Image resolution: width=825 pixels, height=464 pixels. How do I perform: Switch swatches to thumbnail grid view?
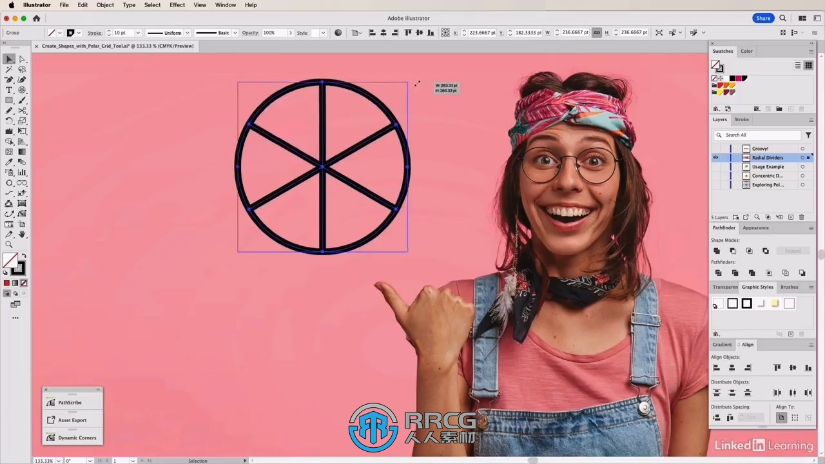[808, 65]
